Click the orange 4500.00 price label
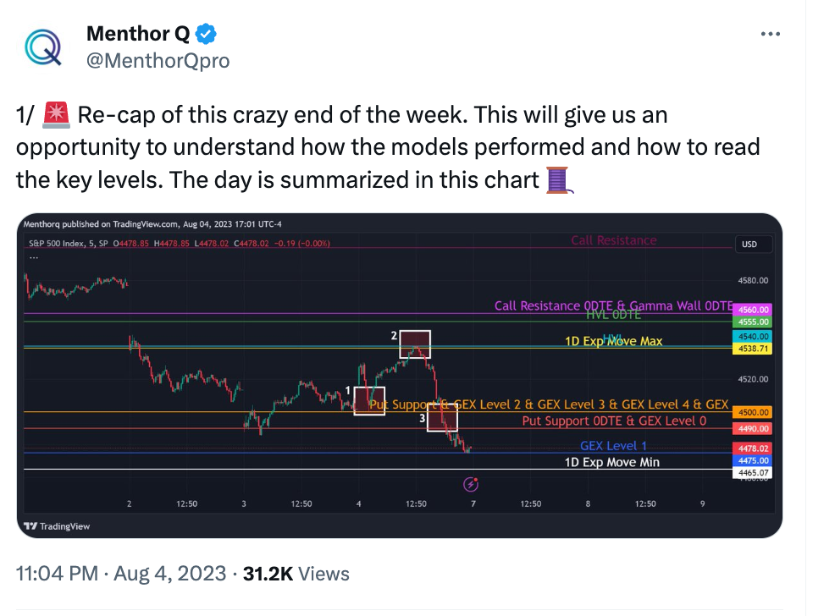 [752, 412]
